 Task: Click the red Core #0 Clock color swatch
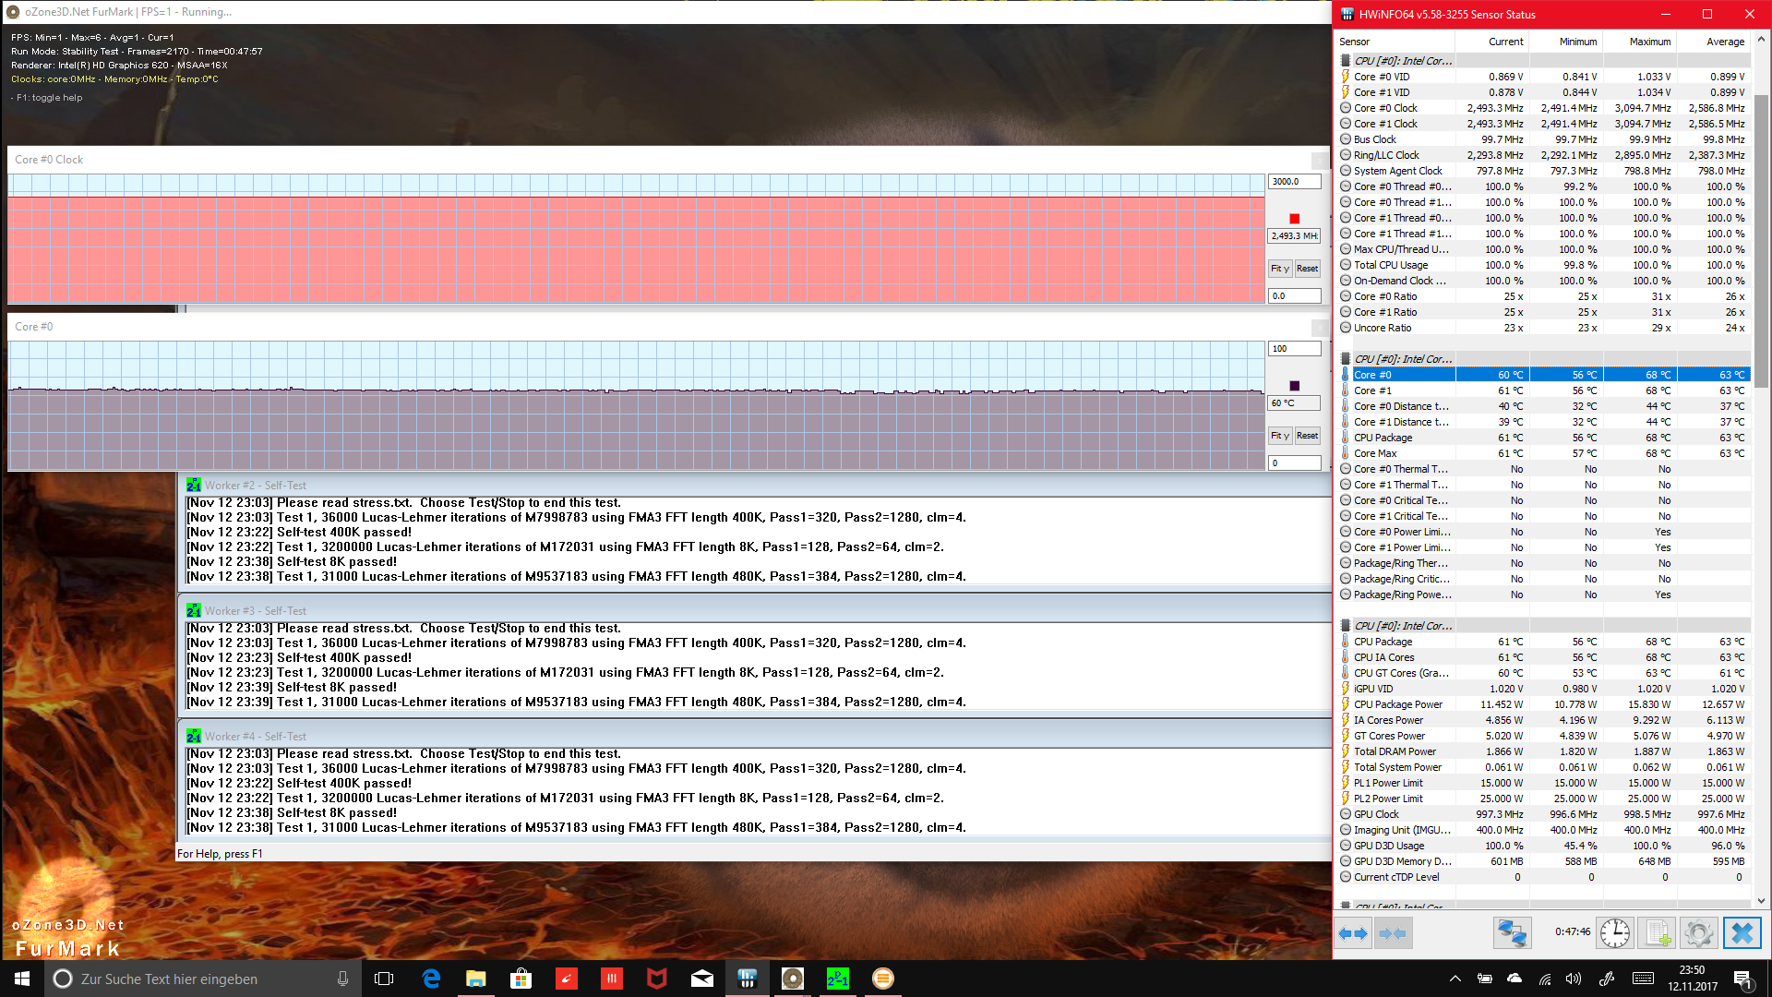pyautogui.click(x=1294, y=219)
